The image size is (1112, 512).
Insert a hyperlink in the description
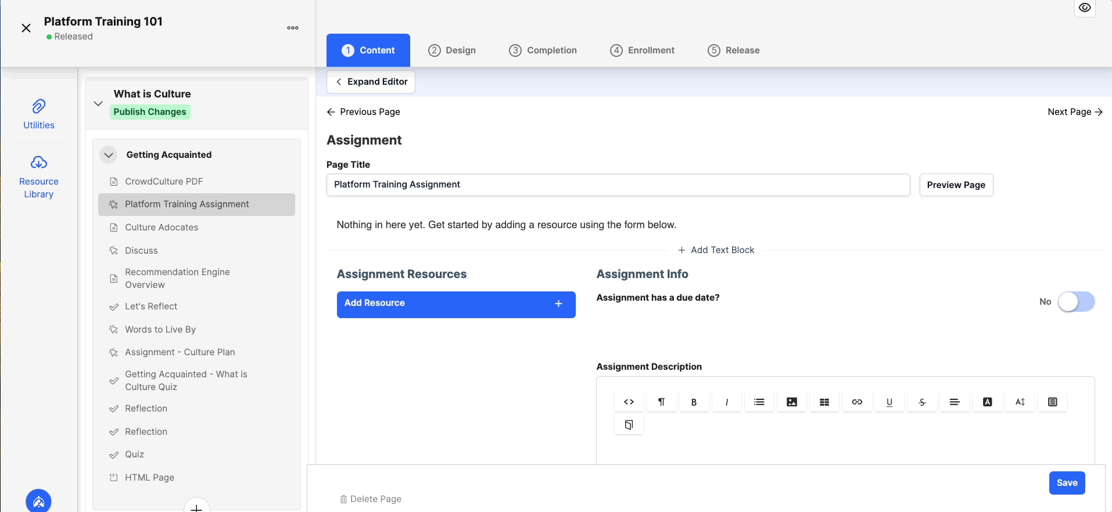(856, 402)
